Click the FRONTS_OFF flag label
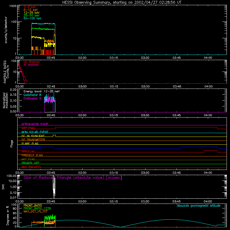 (x=30, y=163)
